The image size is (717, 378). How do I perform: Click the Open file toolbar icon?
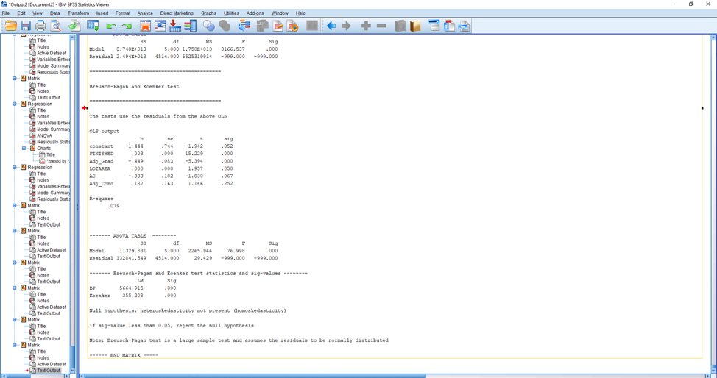click(11, 26)
